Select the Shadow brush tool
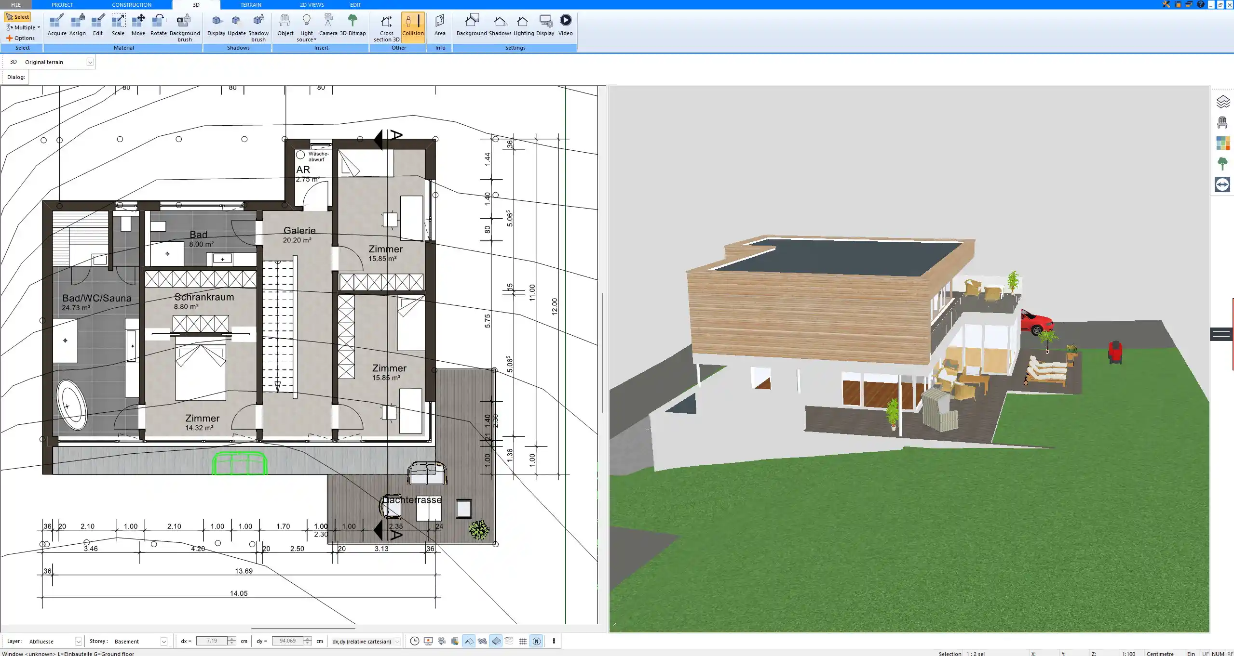This screenshot has height=656, width=1234. coord(258,28)
